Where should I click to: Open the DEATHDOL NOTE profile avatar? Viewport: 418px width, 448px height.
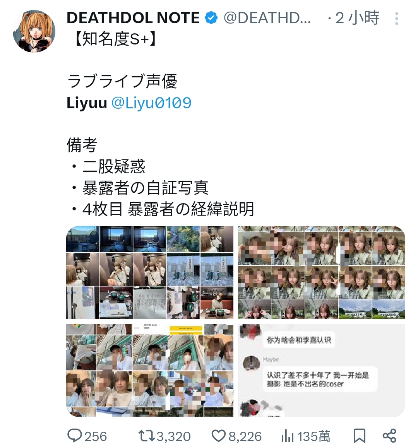(34, 31)
